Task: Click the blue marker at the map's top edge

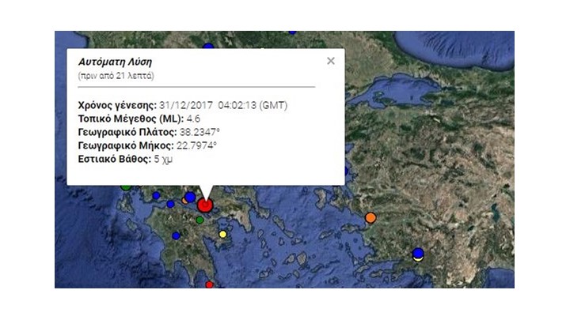Action: [292, 32]
